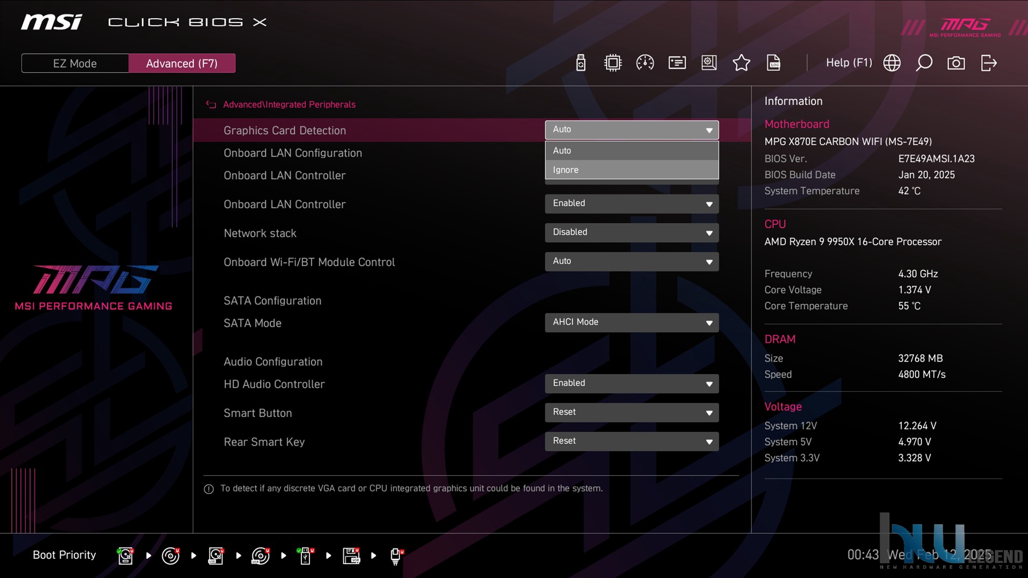Image resolution: width=1028 pixels, height=578 pixels.
Task: Click BIOS Build Date Jan 20, 2025
Action: pyautogui.click(x=926, y=175)
